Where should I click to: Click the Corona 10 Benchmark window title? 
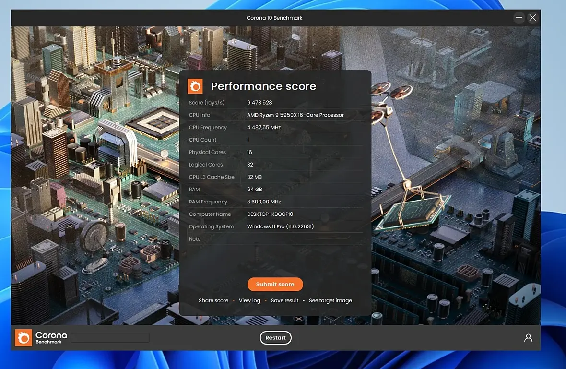(274, 18)
